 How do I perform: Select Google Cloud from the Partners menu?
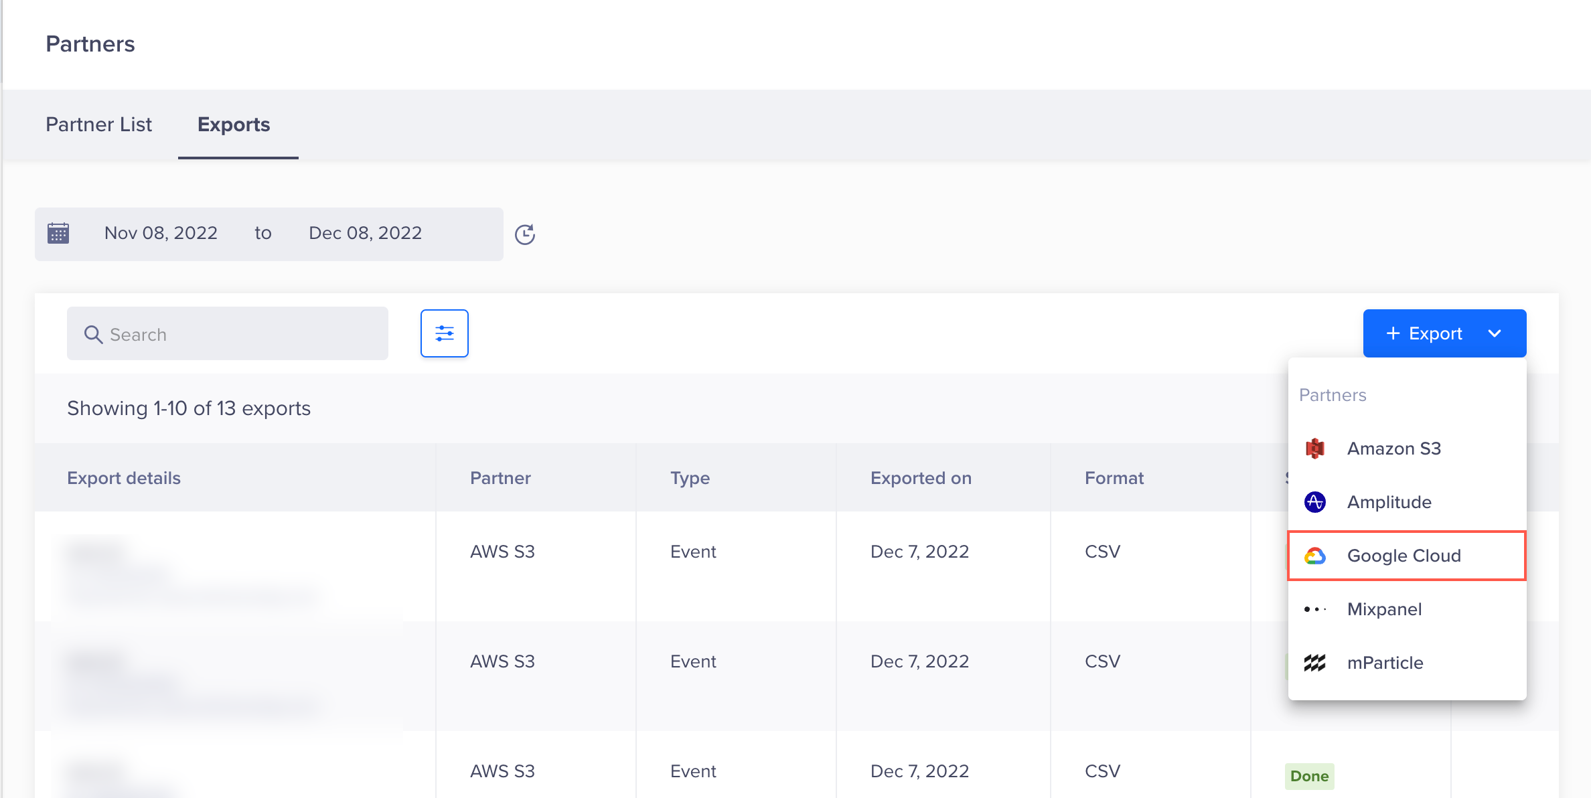(x=1405, y=556)
